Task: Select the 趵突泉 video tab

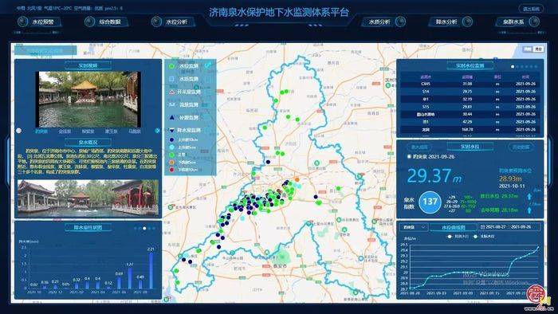Action: click(41, 131)
